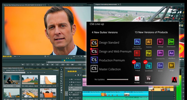Toggle Lead-in track output eye
Image resolution: width=187 pixels, height=100 pixels.
[70, 92]
